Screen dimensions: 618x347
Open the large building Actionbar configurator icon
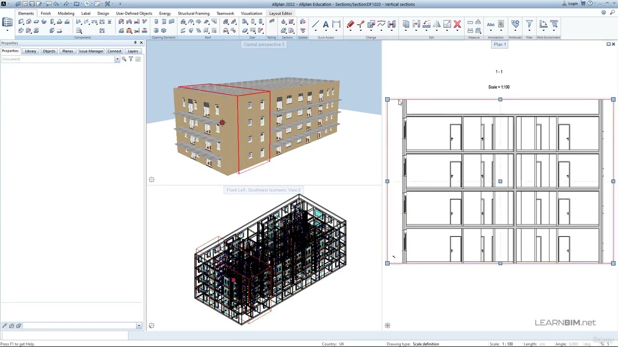[7, 23]
